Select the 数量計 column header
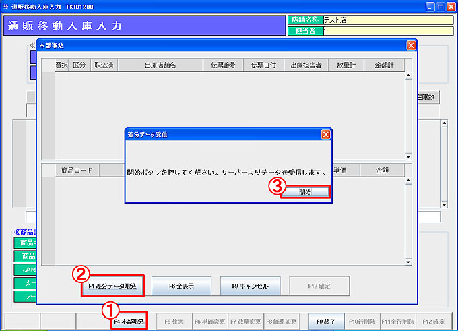458x331 pixels. point(346,65)
